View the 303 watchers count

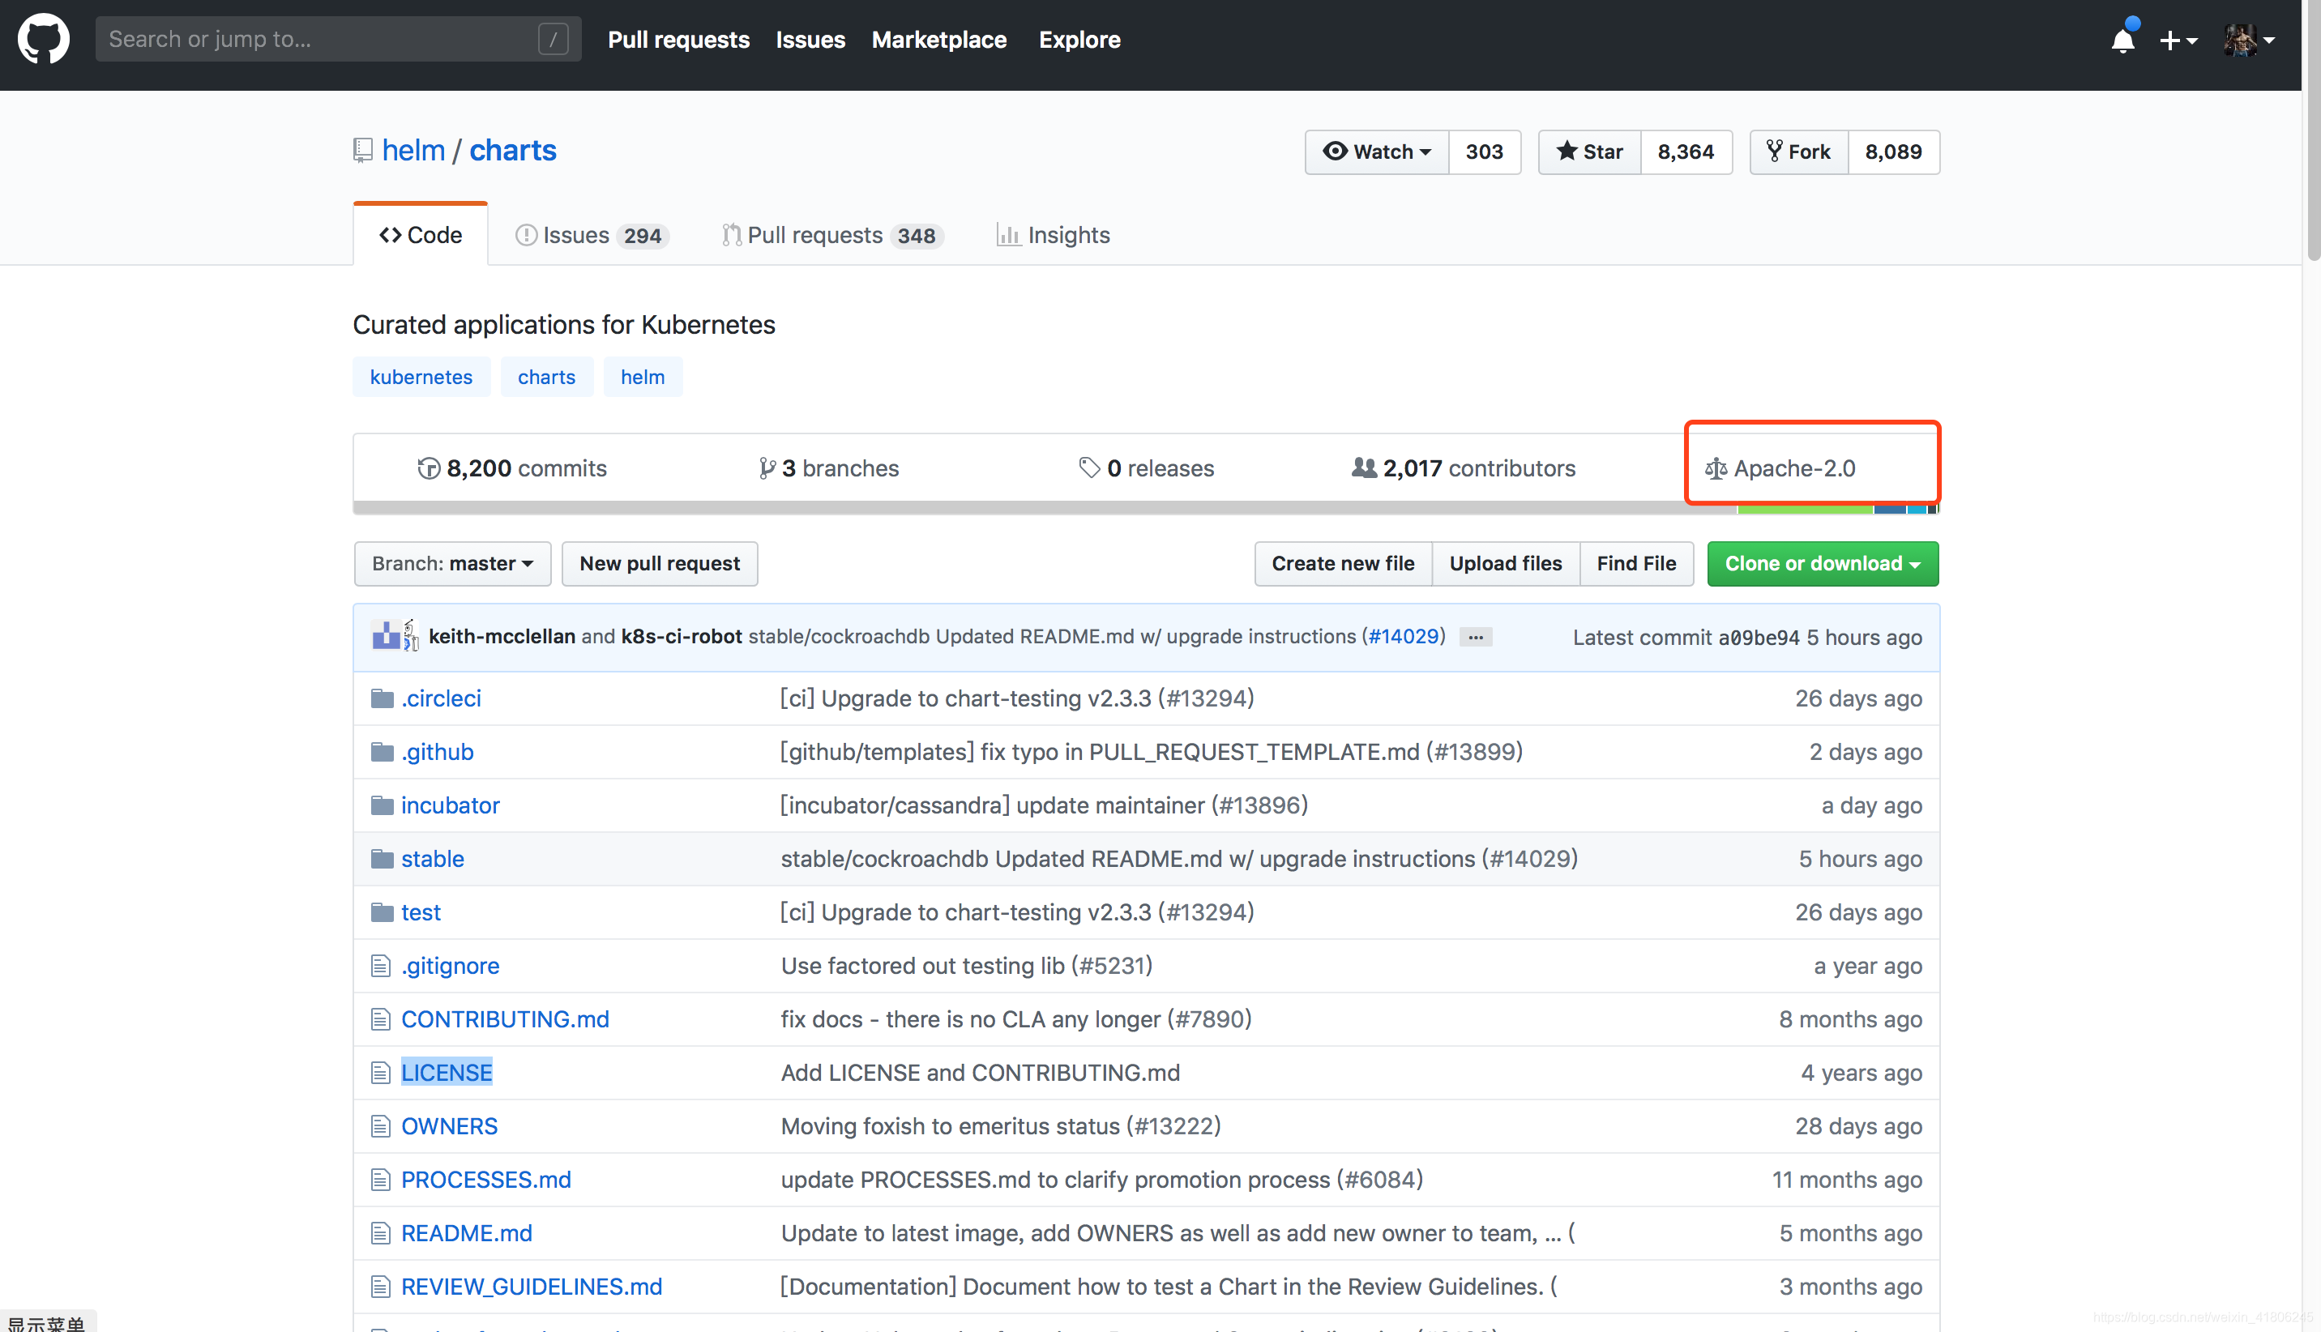pyautogui.click(x=1484, y=152)
